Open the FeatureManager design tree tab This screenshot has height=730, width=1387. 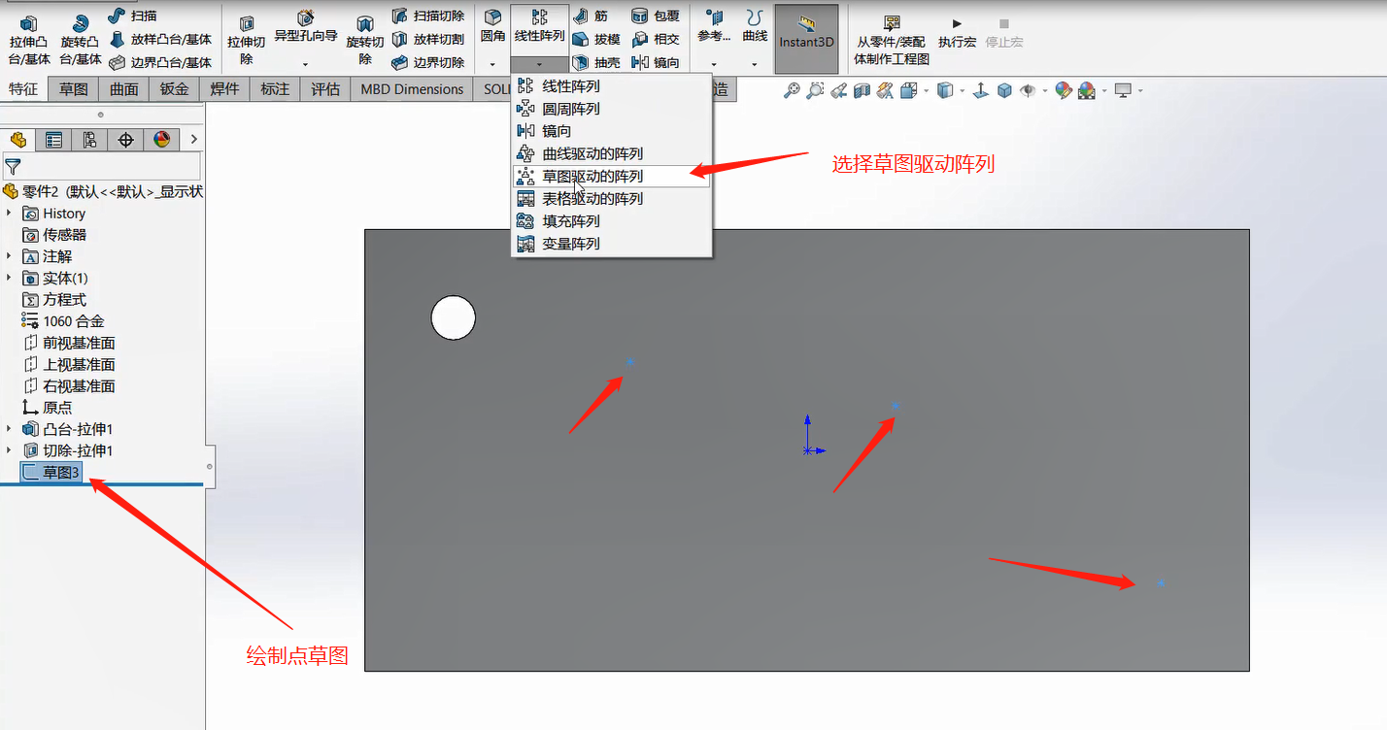18,140
